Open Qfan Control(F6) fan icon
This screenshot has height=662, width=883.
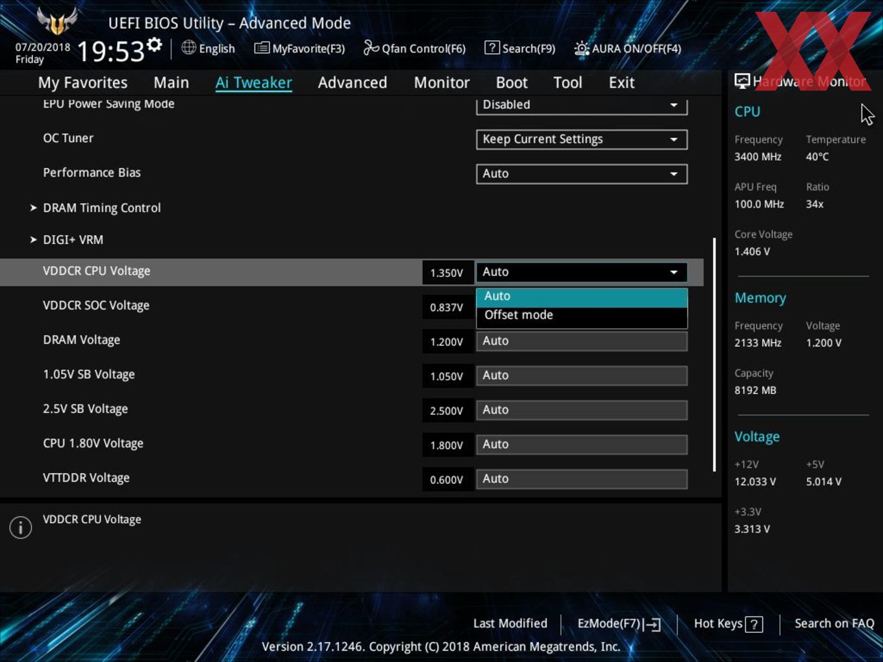(371, 47)
